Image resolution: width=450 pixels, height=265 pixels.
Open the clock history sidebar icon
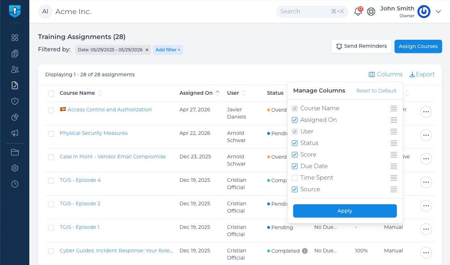(15, 184)
